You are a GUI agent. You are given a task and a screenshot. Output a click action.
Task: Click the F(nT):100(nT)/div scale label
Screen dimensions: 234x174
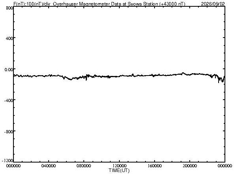32,4
